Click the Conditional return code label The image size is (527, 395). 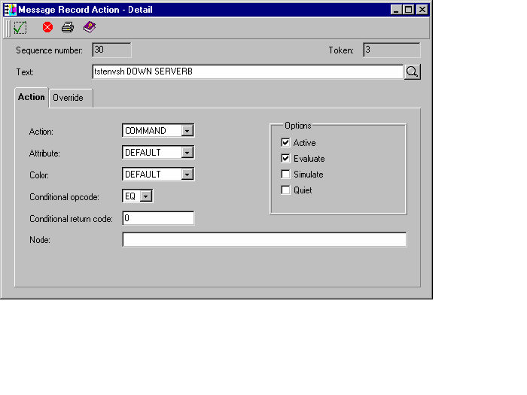pos(71,219)
